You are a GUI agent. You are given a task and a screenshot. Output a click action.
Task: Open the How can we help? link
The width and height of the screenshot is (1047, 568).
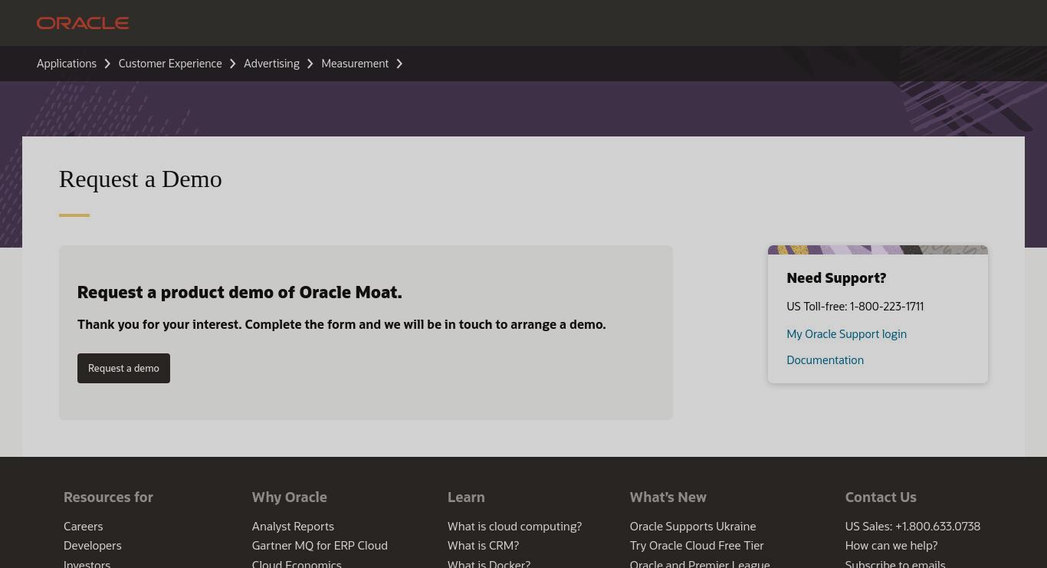pyautogui.click(x=891, y=546)
